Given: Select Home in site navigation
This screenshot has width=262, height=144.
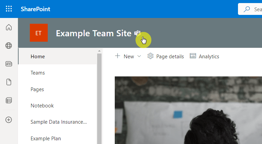Looking at the screenshot, I should (x=57, y=56).
